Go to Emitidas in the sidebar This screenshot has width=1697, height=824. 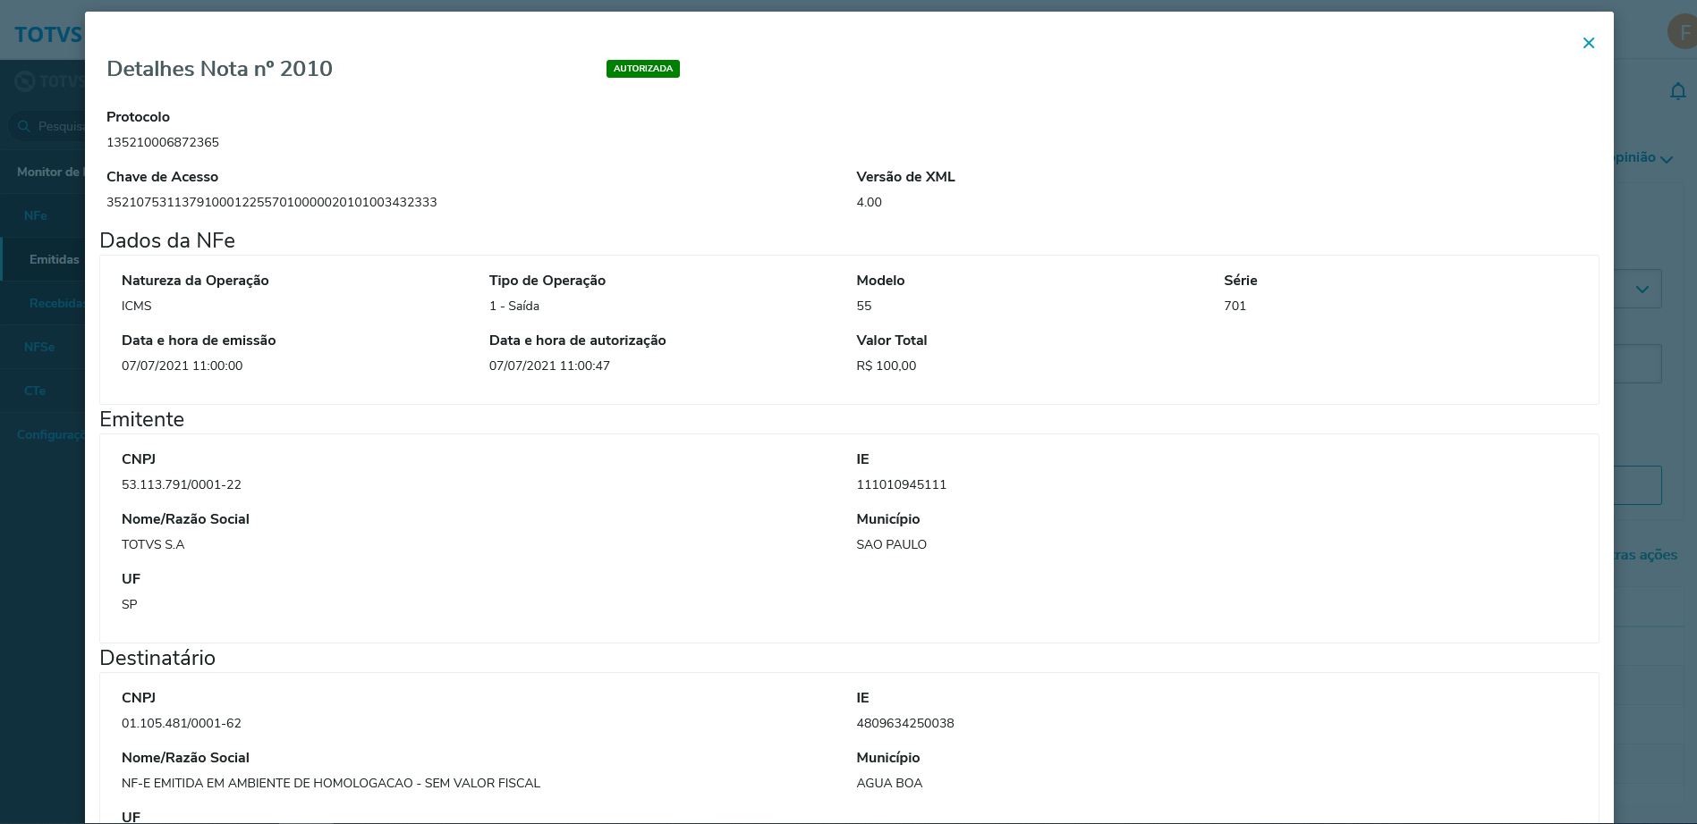pos(55,259)
